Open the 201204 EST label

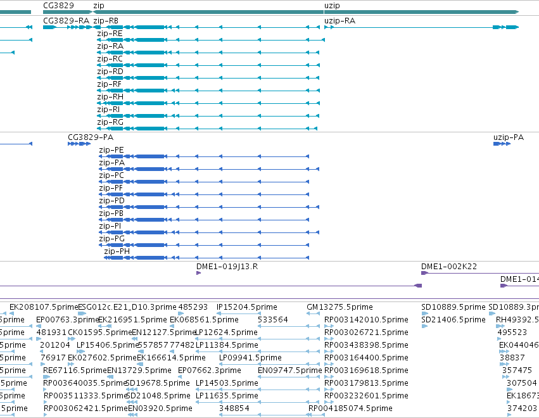pos(55,345)
